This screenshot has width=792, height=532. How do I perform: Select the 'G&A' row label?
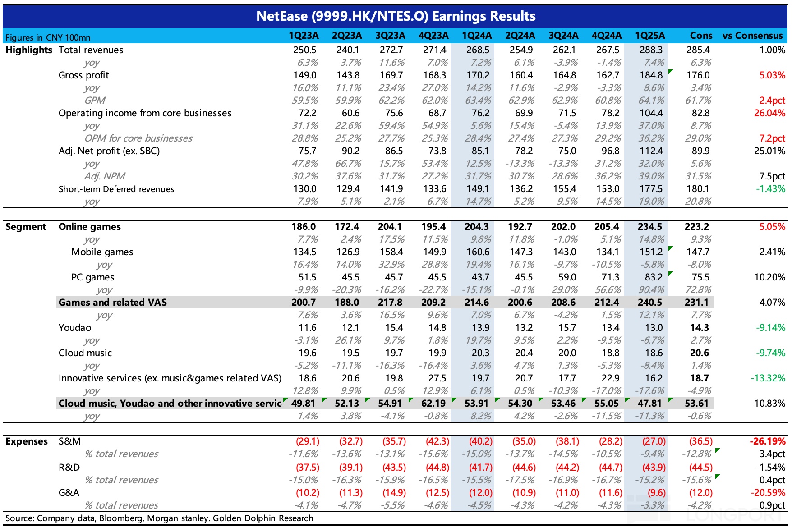69,493
